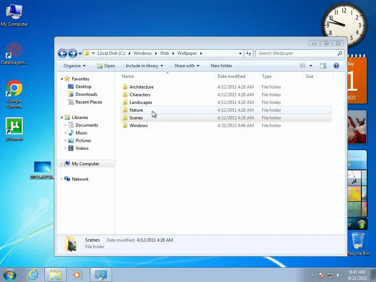Open dropdown arrow after Wallpaper breadcrumb
Image resolution: width=376 pixels, height=282 pixels.
point(201,53)
